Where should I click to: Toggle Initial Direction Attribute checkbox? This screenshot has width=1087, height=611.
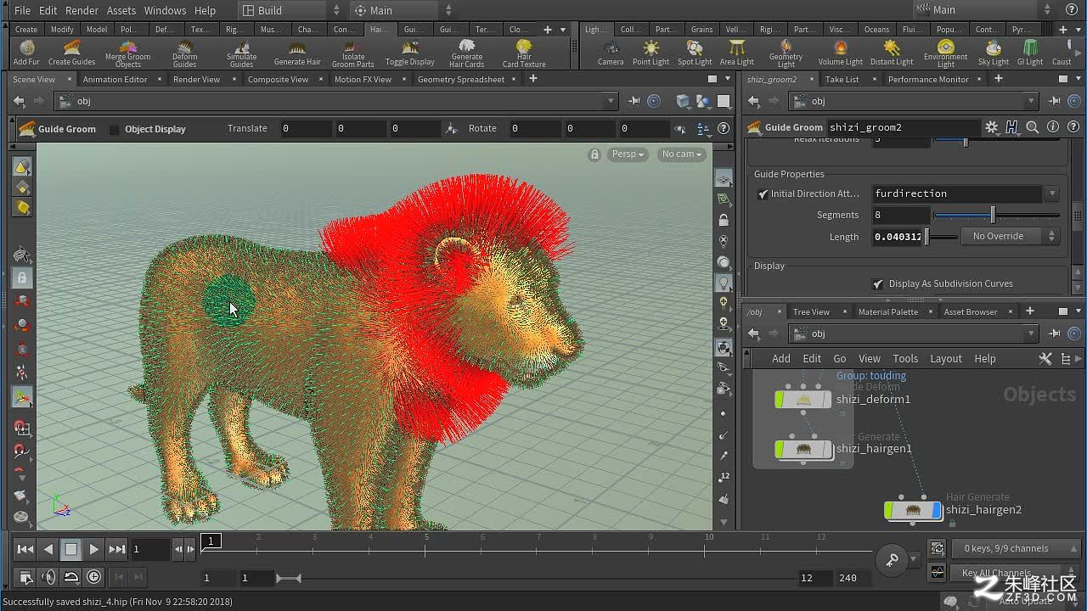click(x=763, y=194)
